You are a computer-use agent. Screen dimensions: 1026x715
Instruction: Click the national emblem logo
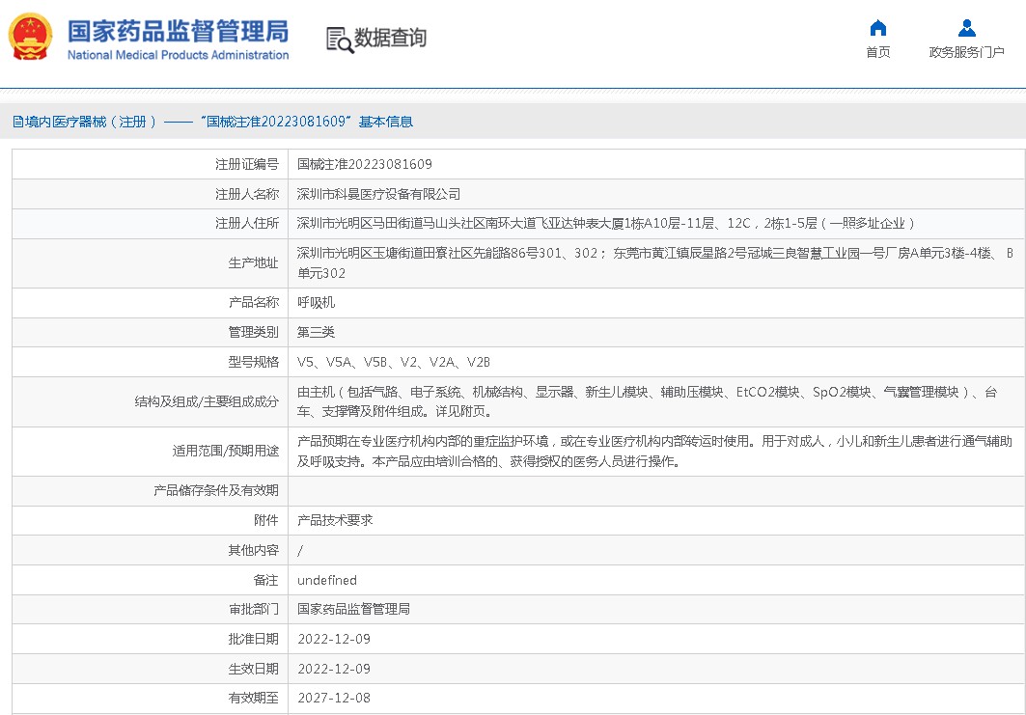pos(30,37)
